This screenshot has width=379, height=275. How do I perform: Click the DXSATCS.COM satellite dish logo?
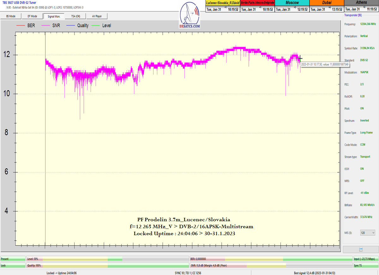190,16
